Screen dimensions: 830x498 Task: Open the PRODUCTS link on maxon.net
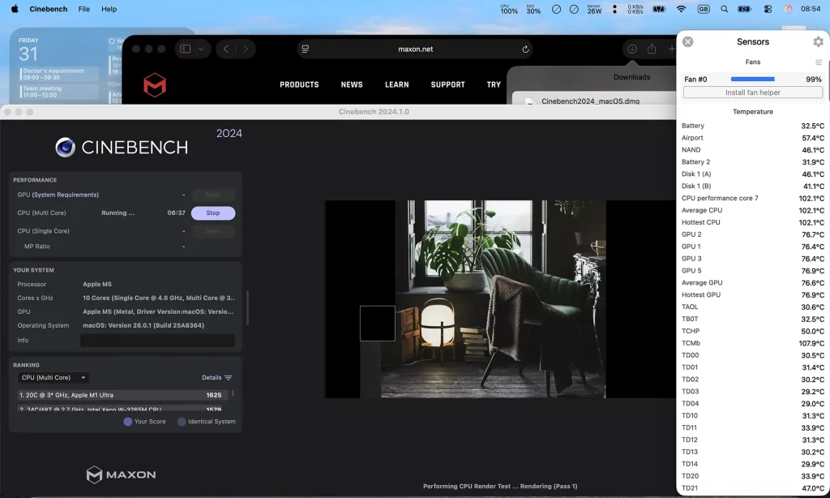click(x=299, y=84)
